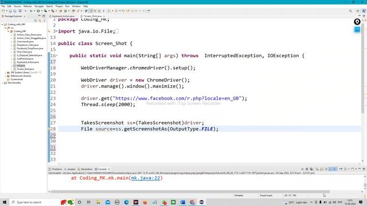Viewport: 367px width, 206px height.
Task: Collapse the src folder node
Action: tap(5, 28)
